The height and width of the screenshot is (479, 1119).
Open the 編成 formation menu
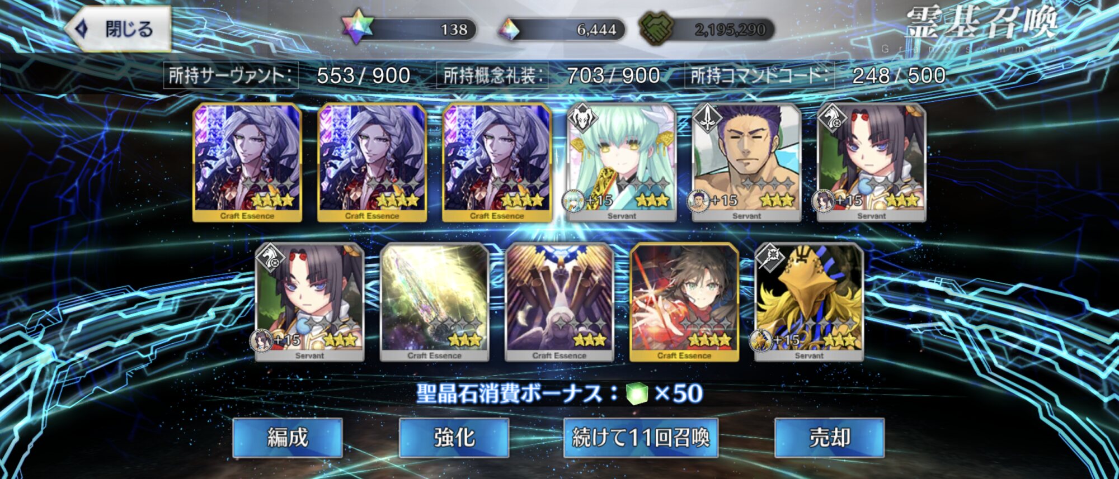click(288, 438)
